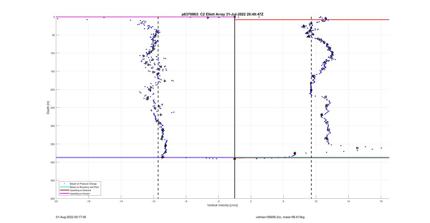Screen dimensions: 430x223
Task: Click the y-axis tick label '100'
Action: click(x=52, y=53)
